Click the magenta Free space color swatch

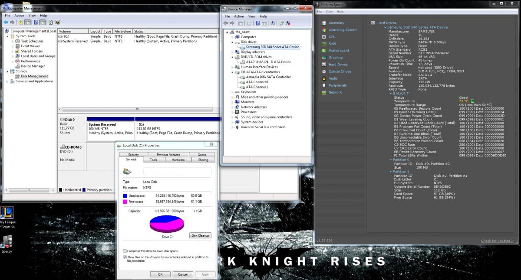[x=125, y=202]
